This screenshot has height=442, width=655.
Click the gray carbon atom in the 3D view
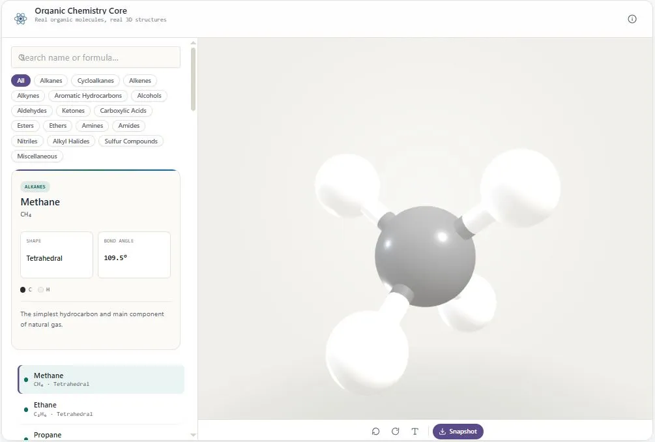click(x=425, y=256)
